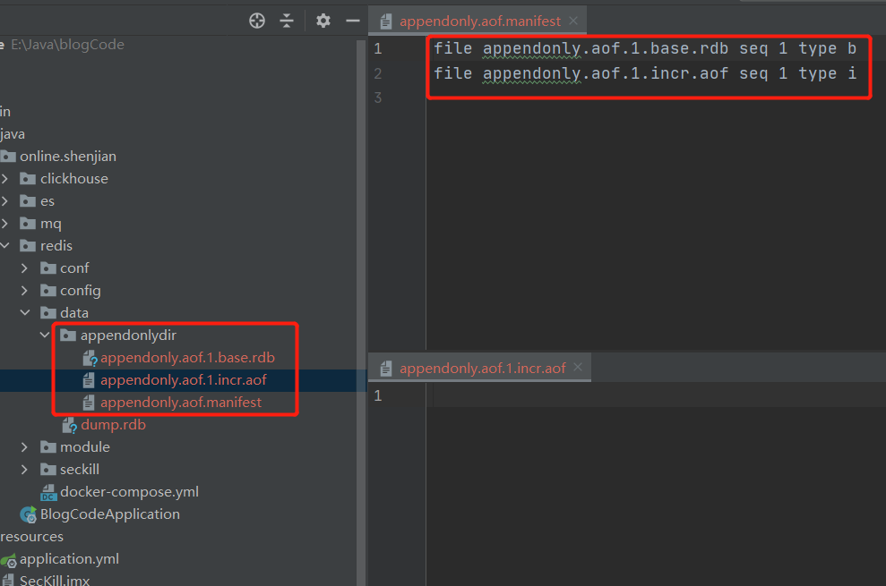
Task: Hide the project tool window with minus icon
Action: (353, 21)
